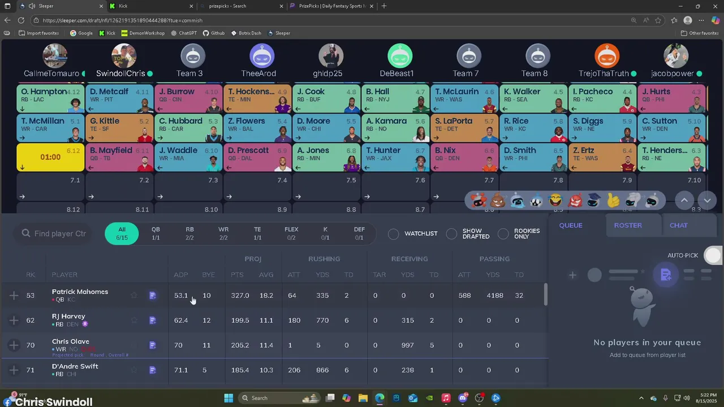
Task: Star RJ Harvey for the watchlist
Action: point(134,320)
